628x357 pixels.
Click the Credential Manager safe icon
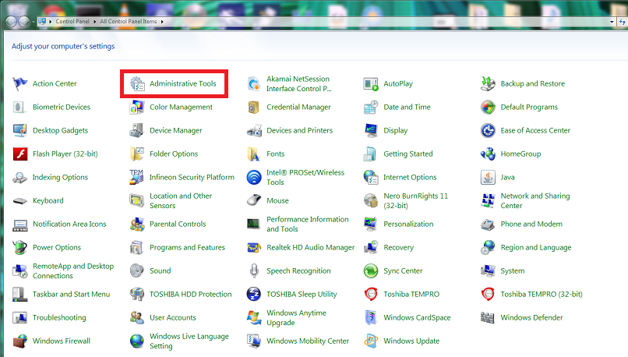254,107
